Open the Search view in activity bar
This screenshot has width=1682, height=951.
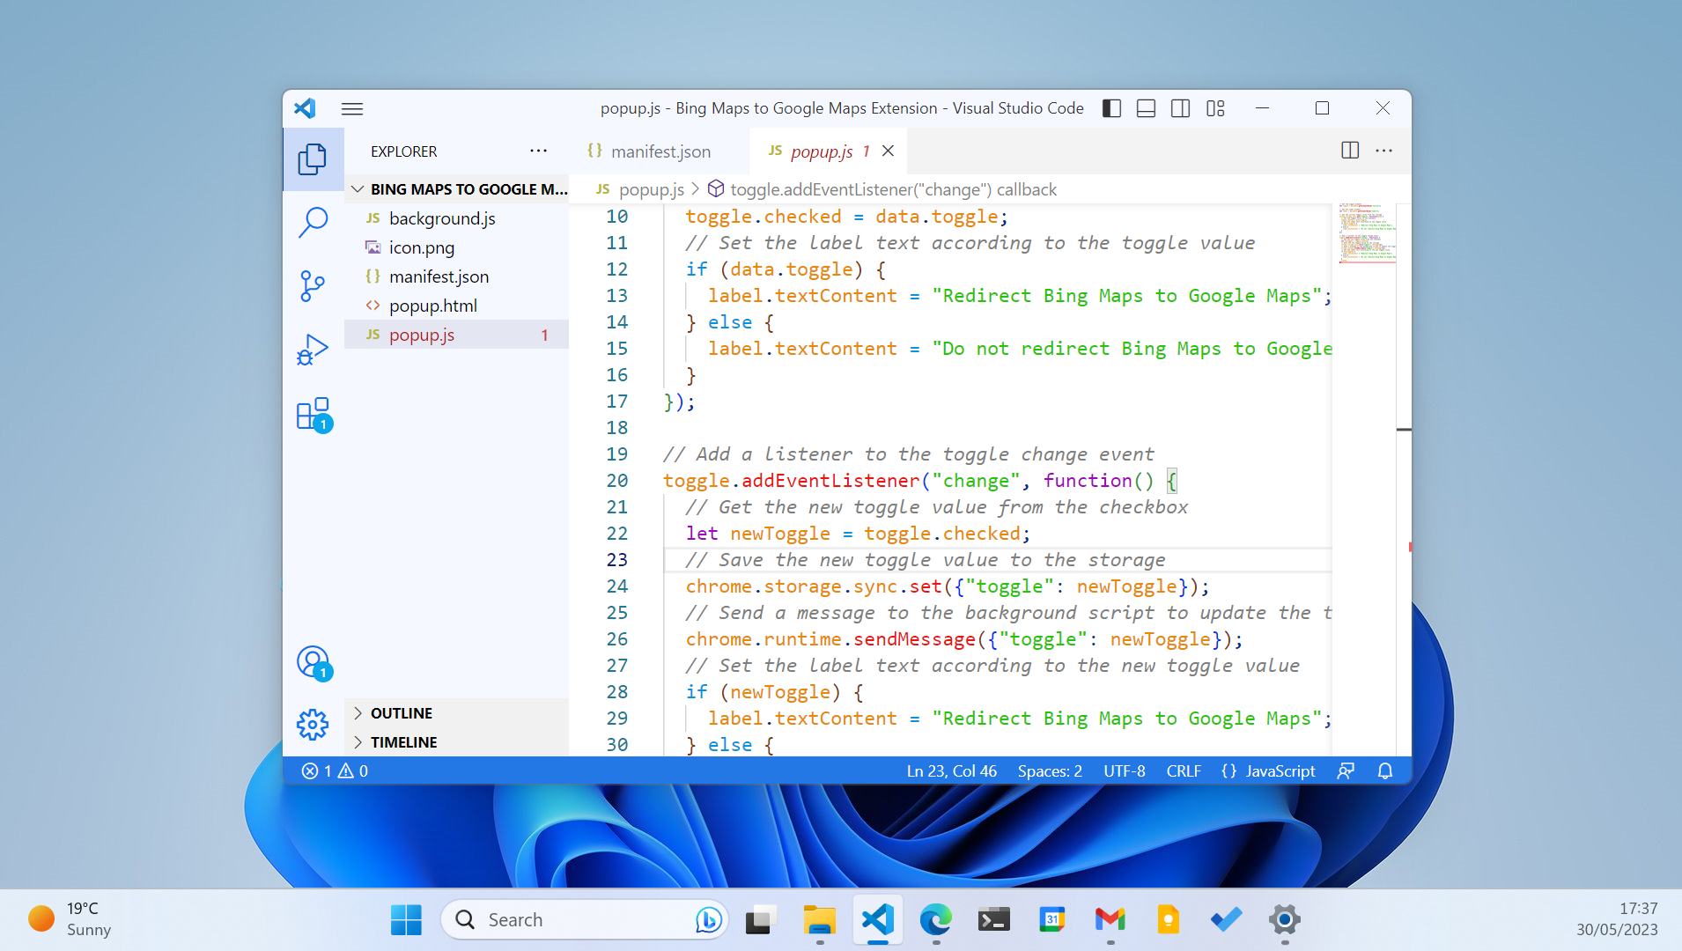click(313, 222)
